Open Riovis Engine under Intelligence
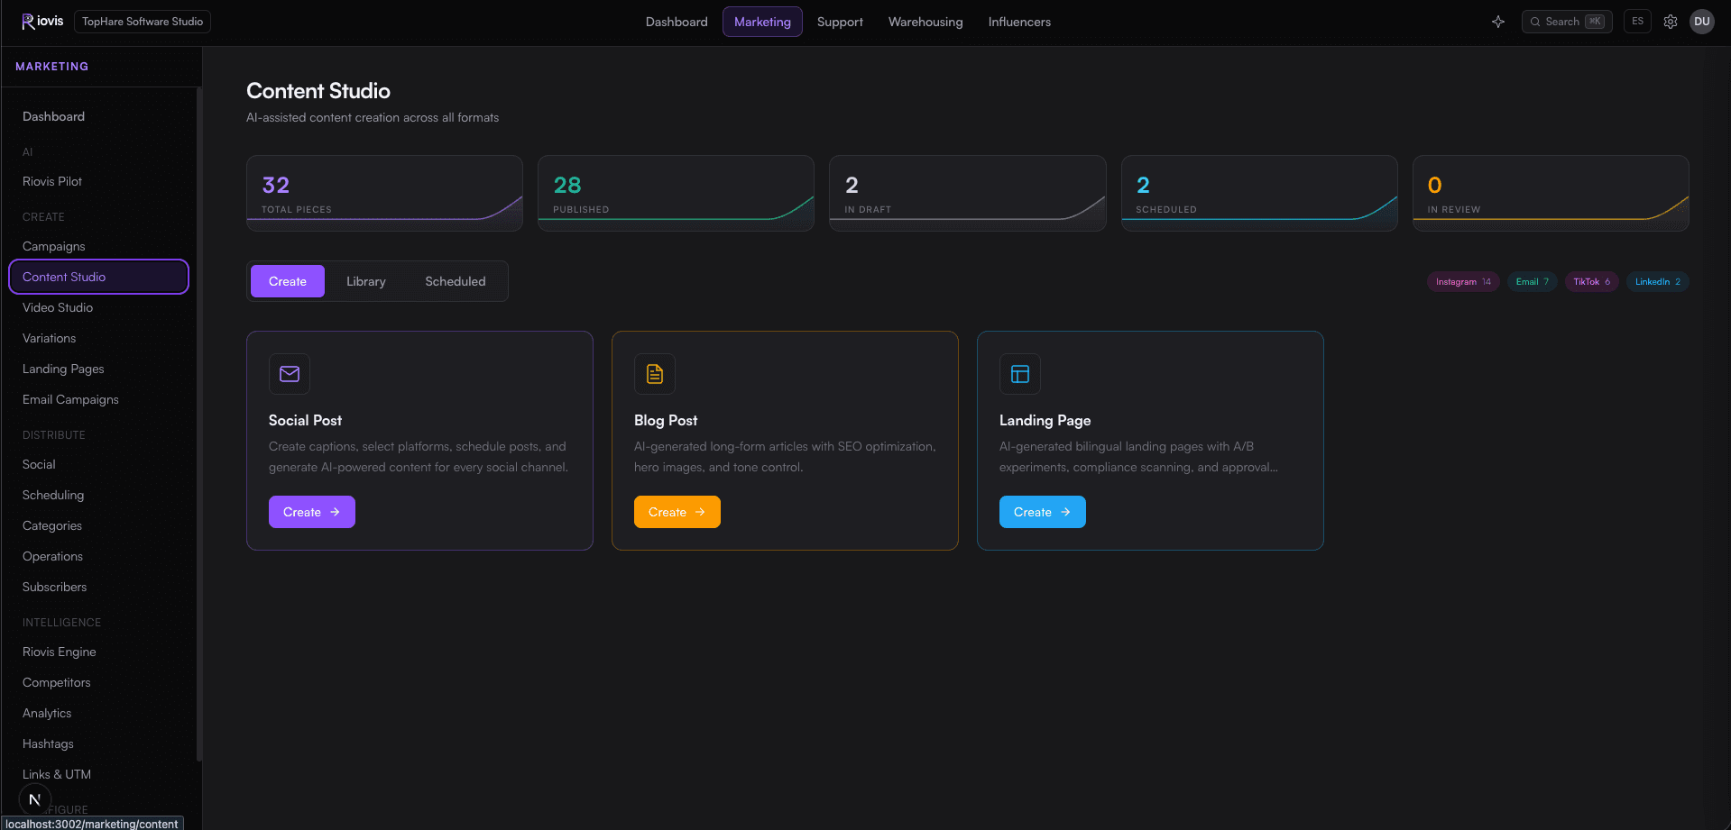The height and width of the screenshot is (830, 1731). pyautogui.click(x=98, y=652)
